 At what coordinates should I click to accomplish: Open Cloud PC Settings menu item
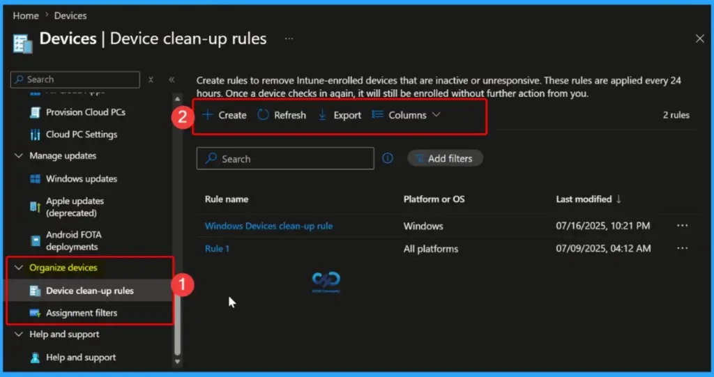[82, 134]
